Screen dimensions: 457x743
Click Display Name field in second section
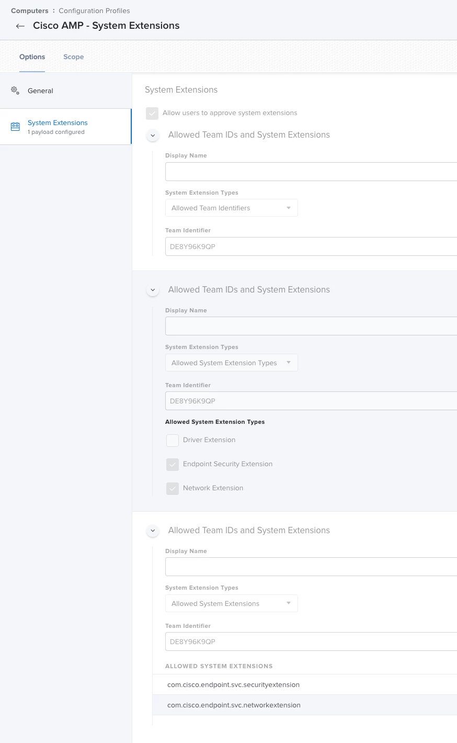[311, 326]
